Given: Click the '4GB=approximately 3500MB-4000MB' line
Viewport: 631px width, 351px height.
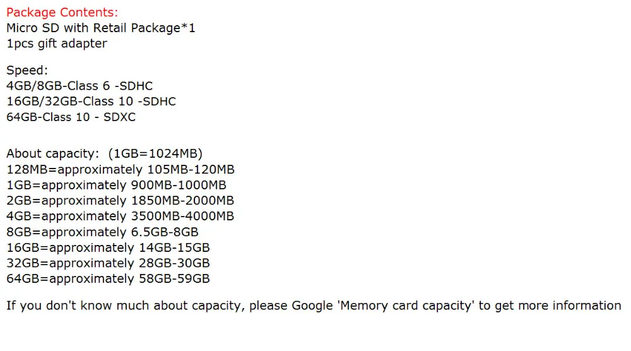Looking at the screenshot, I should (x=120, y=216).
